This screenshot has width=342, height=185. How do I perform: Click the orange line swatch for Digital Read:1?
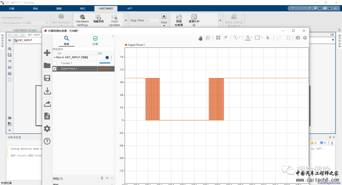[x=105, y=69]
